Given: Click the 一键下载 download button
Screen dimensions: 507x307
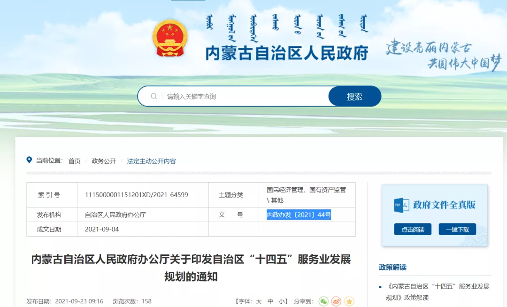Looking at the screenshot, I should pyautogui.click(x=457, y=230).
